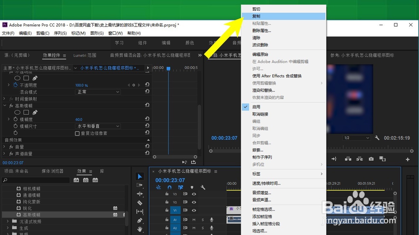Enable repeat edge pixels checkbox
419x235 pixels.
coord(77,133)
